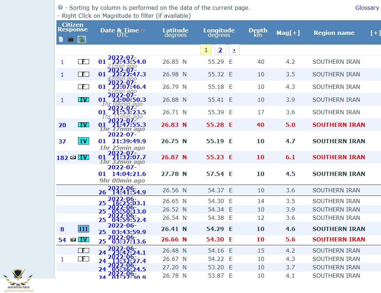Click depth value 17
381x293 pixels.
tap(261, 112)
